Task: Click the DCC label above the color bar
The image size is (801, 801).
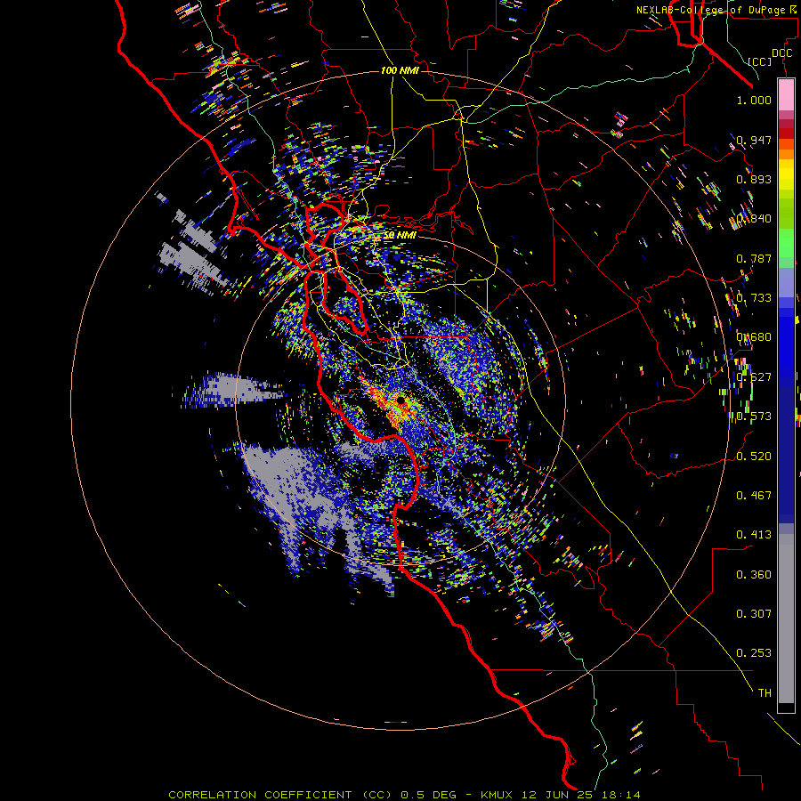Action: (782, 53)
